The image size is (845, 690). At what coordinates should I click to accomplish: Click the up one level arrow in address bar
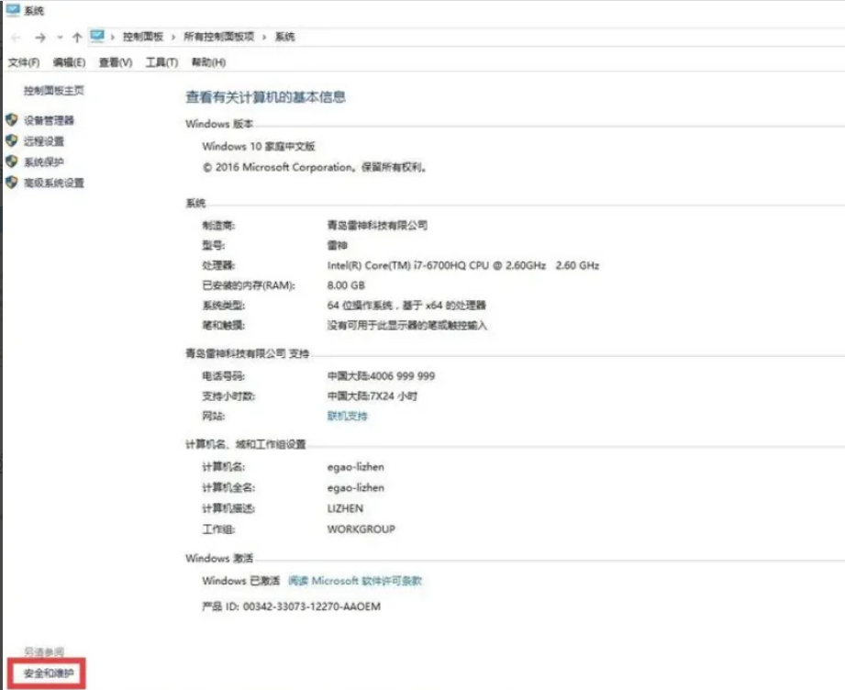(x=76, y=37)
